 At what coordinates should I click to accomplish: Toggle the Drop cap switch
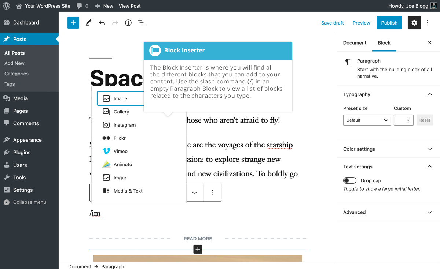click(350, 180)
